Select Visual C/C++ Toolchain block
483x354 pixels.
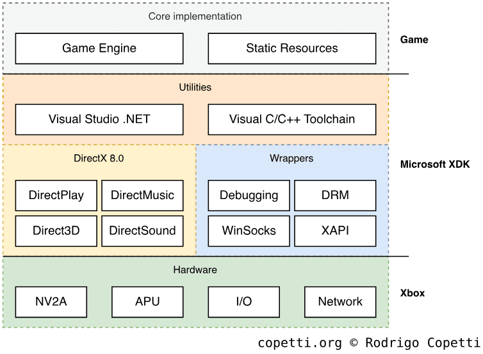tap(291, 120)
